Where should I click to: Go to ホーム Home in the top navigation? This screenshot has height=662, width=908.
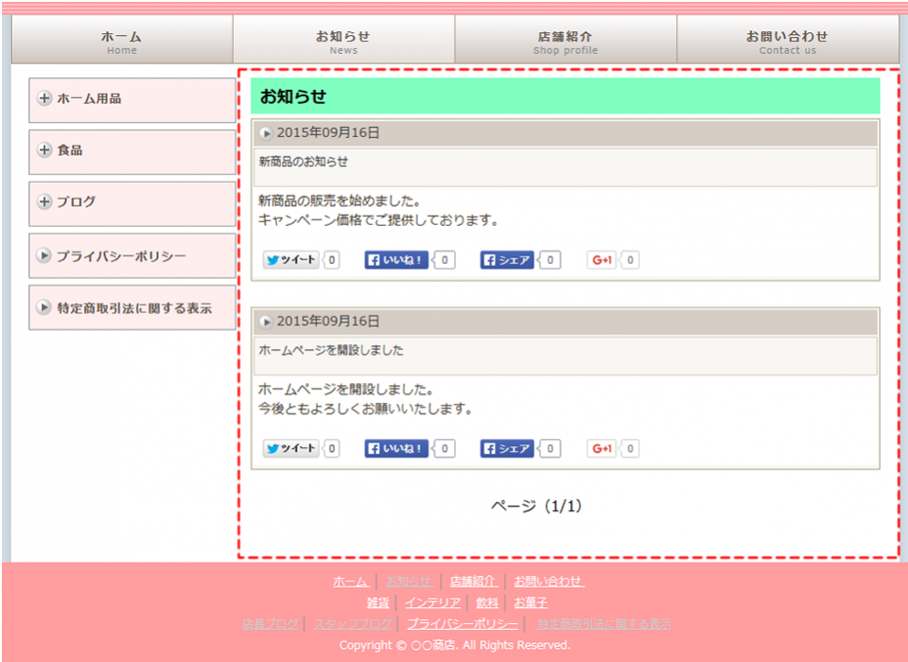[x=122, y=40]
